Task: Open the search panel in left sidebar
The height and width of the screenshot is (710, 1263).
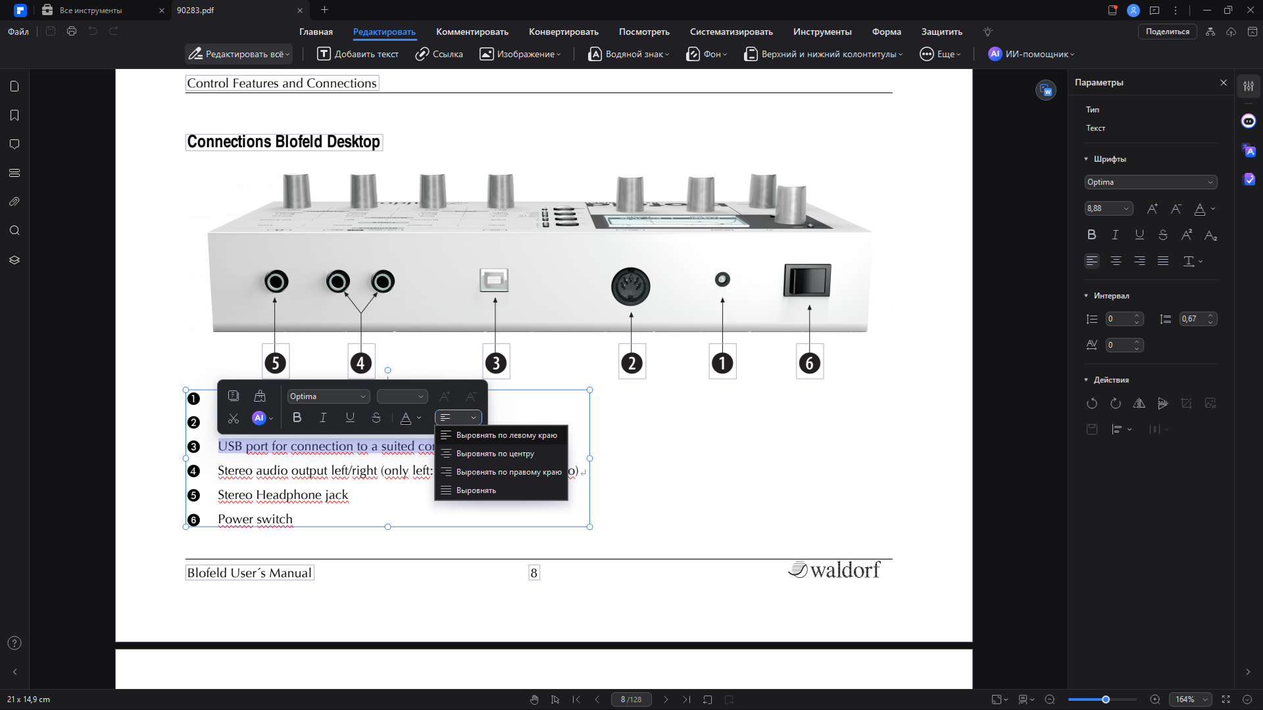Action: [x=14, y=231]
